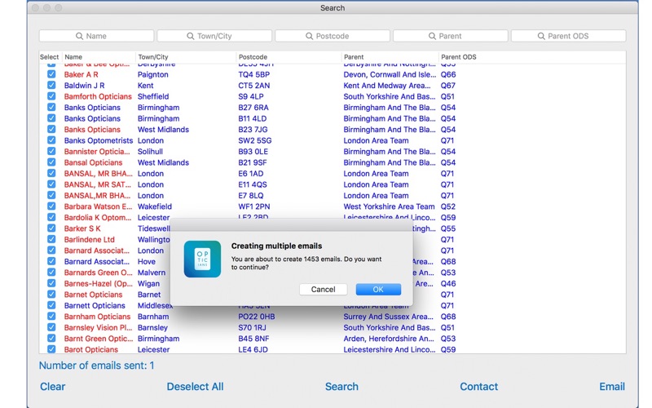Uncheck the Bamforth Opticians checkbox
Viewport: 652px width, 408px height.
coord(51,96)
